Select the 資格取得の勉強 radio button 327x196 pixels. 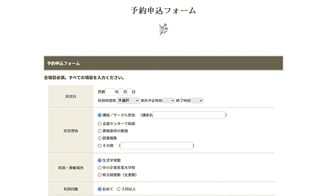100,131
